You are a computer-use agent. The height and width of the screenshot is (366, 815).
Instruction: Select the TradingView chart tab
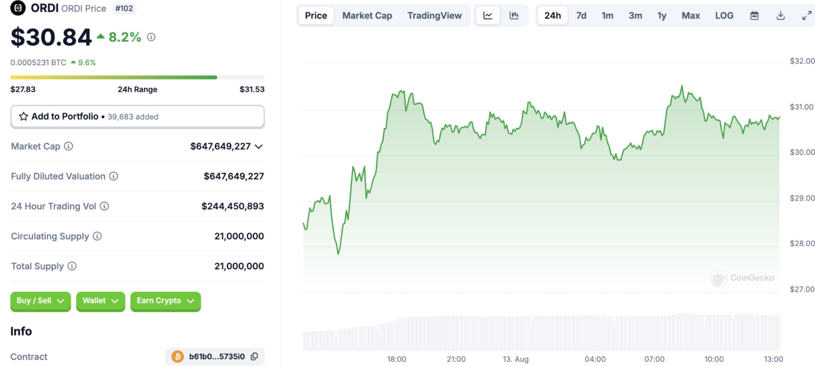tap(435, 16)
